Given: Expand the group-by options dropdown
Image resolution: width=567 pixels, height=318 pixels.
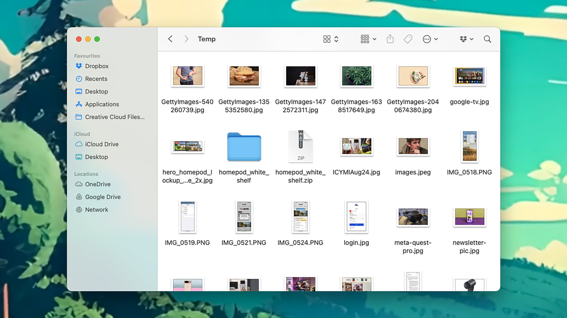Looking at the screenshot, I should (x=368, y=39).
